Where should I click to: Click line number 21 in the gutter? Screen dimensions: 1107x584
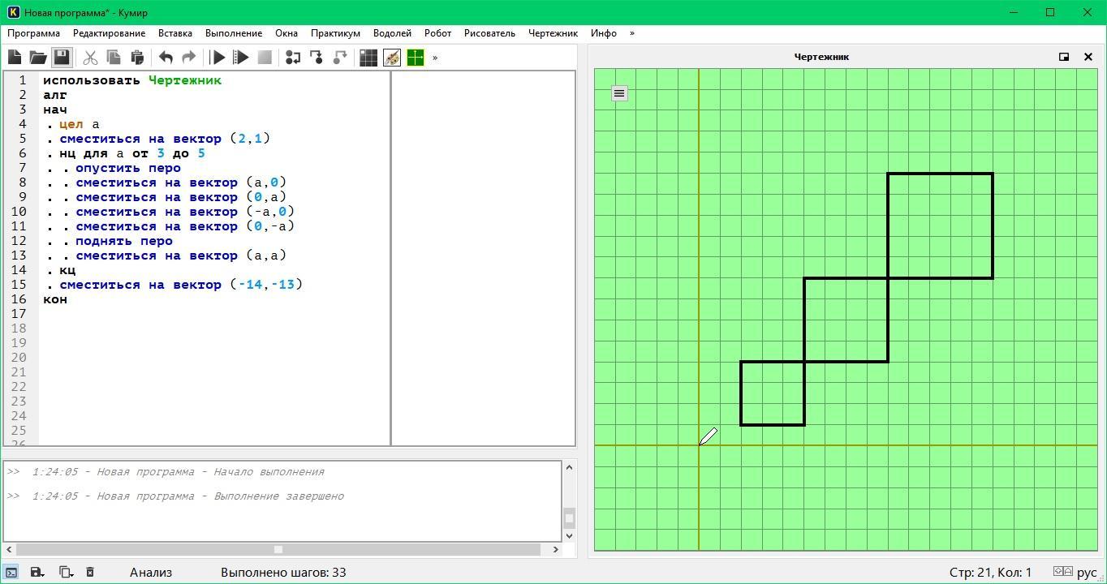pos(19,372)
